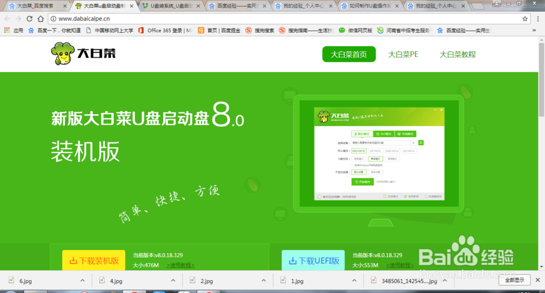The image size is (545, 293).
Task: Click 全部显示 to show all downloads
Action: point(515,280)
